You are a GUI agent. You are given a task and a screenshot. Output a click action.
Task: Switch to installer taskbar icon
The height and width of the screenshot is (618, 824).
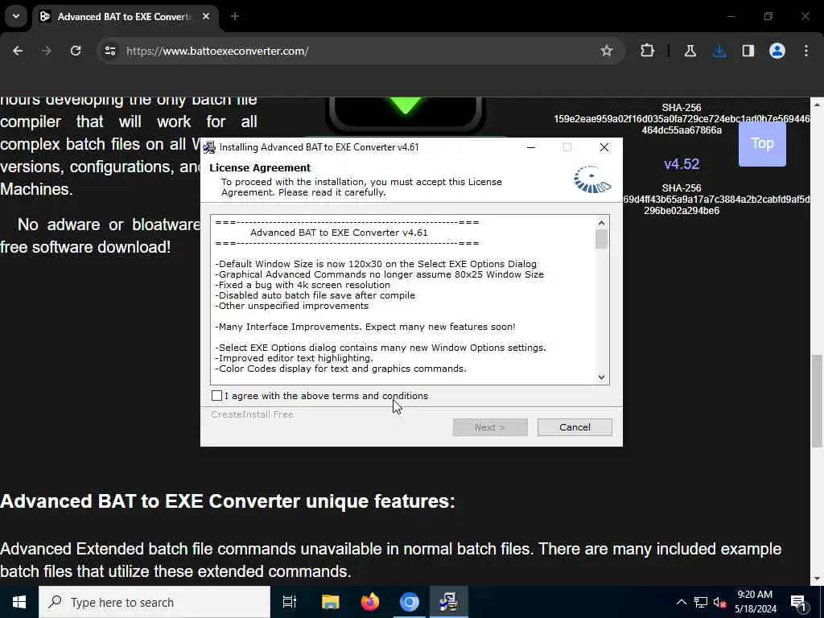(449, 602)
